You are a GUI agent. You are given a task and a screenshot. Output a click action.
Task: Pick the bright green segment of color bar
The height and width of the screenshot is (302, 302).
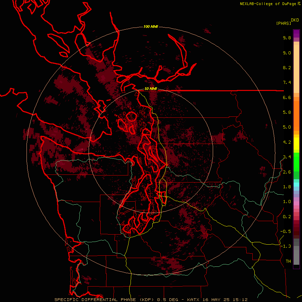coord(296,162)
